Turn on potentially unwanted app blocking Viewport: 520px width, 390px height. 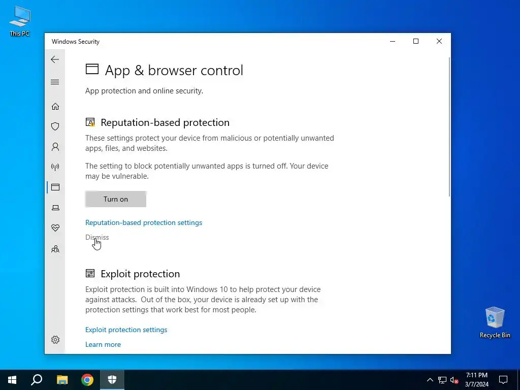point(116,199)
